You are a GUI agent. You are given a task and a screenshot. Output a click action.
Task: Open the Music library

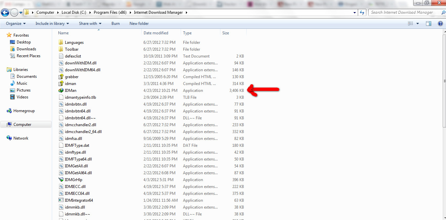click(x=22, y=83)
